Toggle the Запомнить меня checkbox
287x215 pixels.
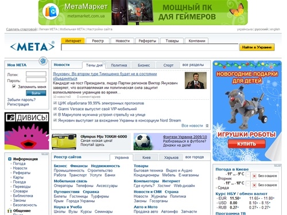click(14, 87)
